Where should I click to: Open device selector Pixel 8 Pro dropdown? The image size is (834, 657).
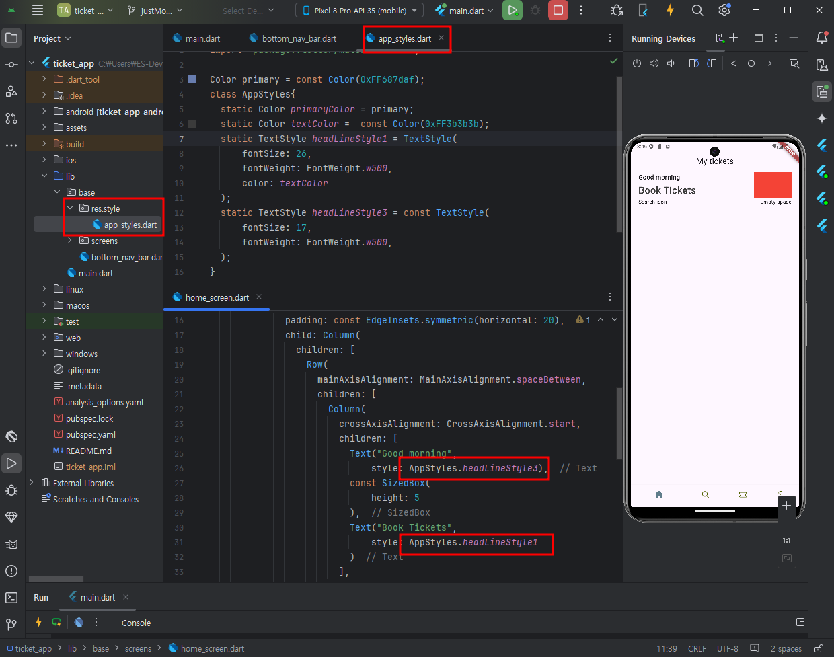(x=359, y=10)
